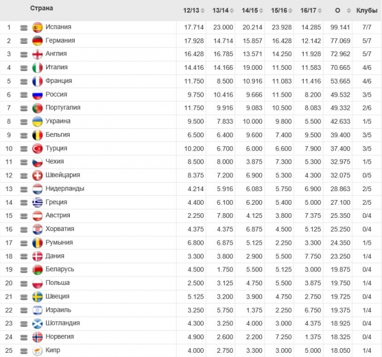Sort table by the 12/13 season column
Image resolution: width=382 pixels, height=357 pixels.
click(194, 11)
